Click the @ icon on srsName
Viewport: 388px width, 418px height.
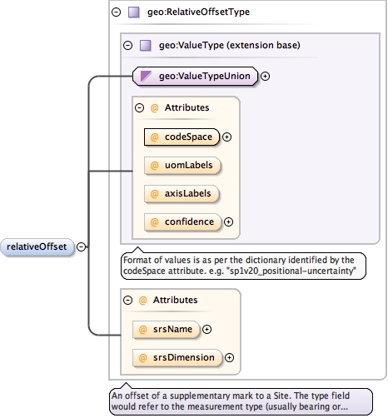click(x=142, y=330)
